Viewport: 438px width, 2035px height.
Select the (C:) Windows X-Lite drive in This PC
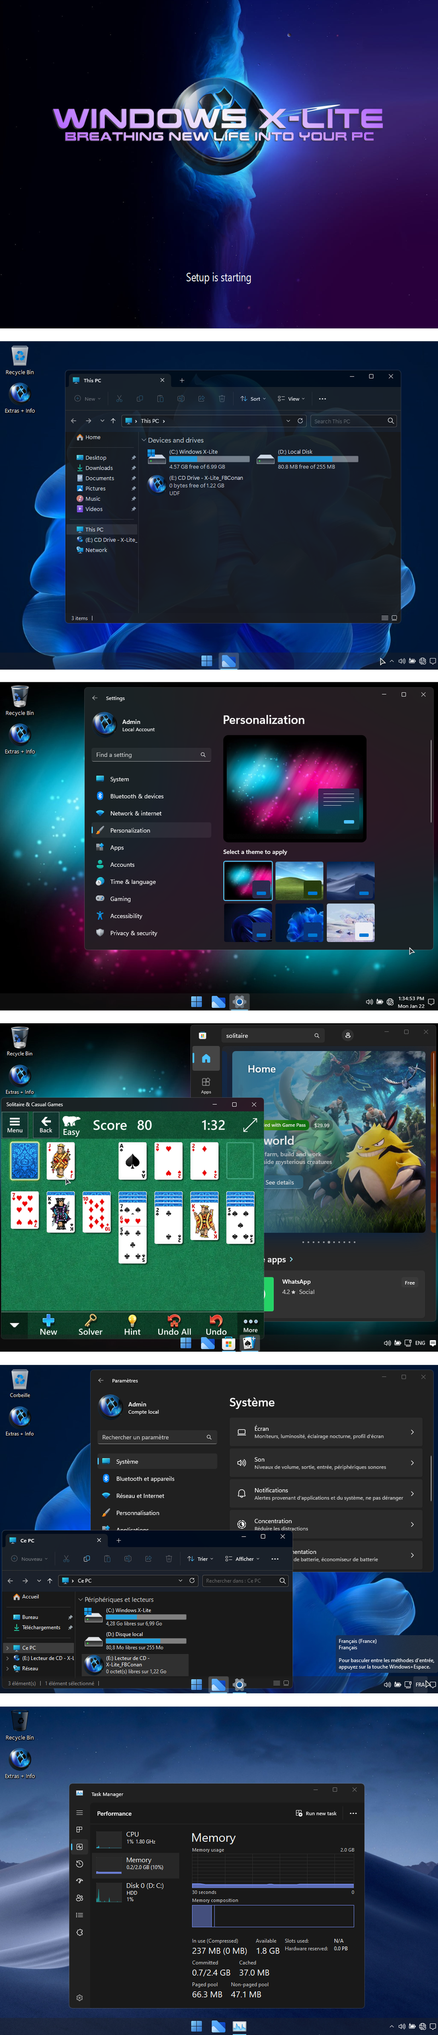coord(198,459)
